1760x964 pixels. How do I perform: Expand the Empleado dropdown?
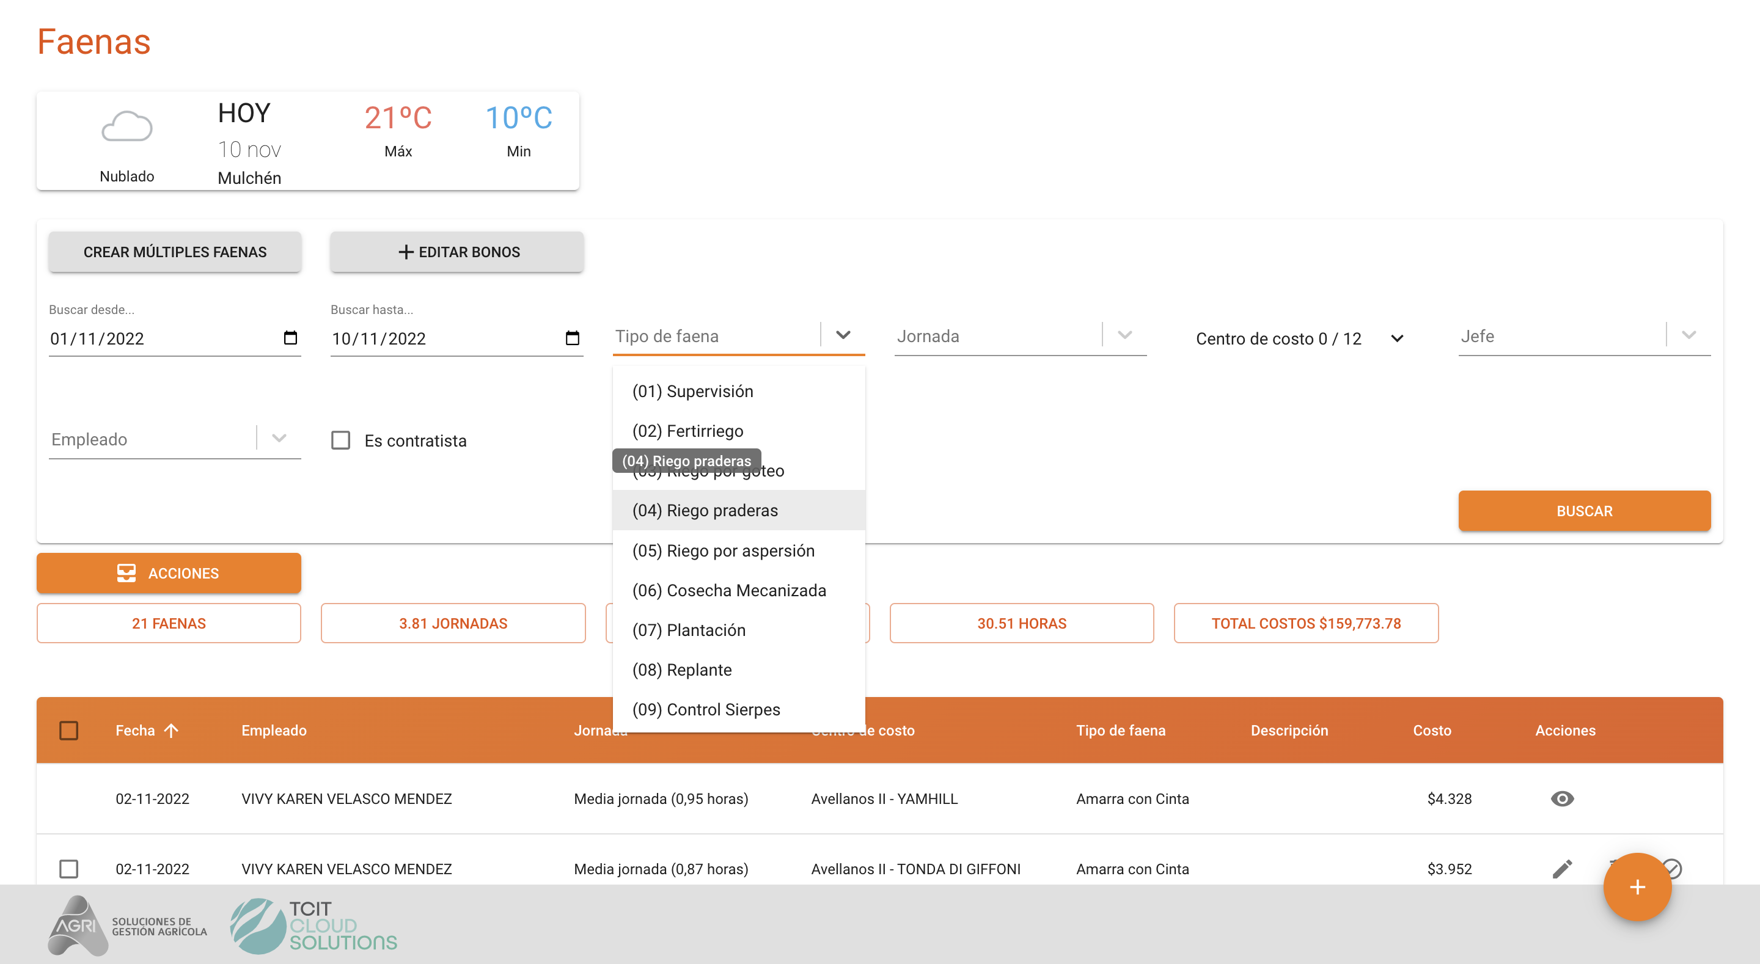click(279, 439)
